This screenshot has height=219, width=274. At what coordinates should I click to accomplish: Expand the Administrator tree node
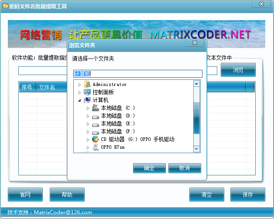(x=79, y=84)
